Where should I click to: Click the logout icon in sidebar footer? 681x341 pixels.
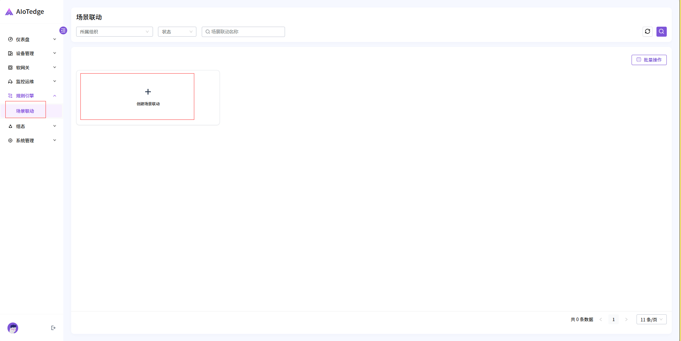[x=53, y=328]
